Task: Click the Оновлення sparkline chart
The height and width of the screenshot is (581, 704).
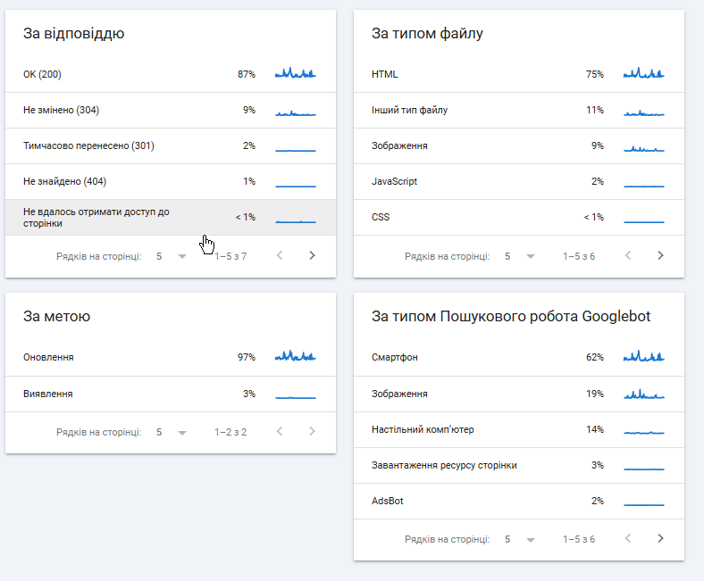Action: 296,357
